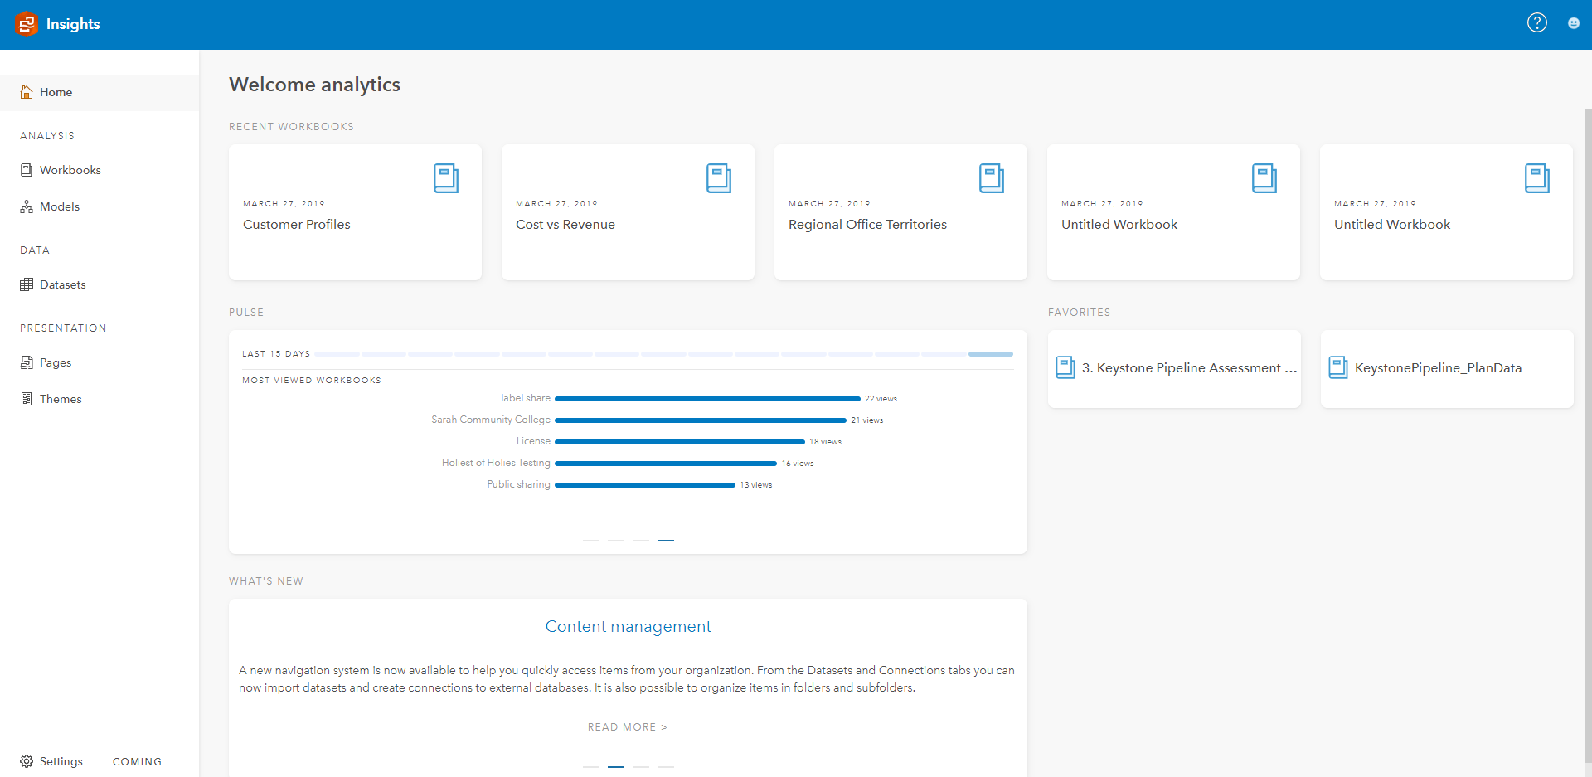Click the Models icon in sidebar

(27, 206)
